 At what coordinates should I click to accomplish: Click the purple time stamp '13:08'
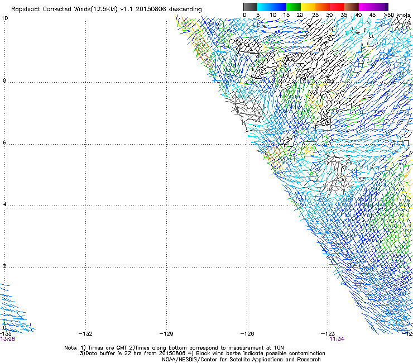tap(7, 339)
